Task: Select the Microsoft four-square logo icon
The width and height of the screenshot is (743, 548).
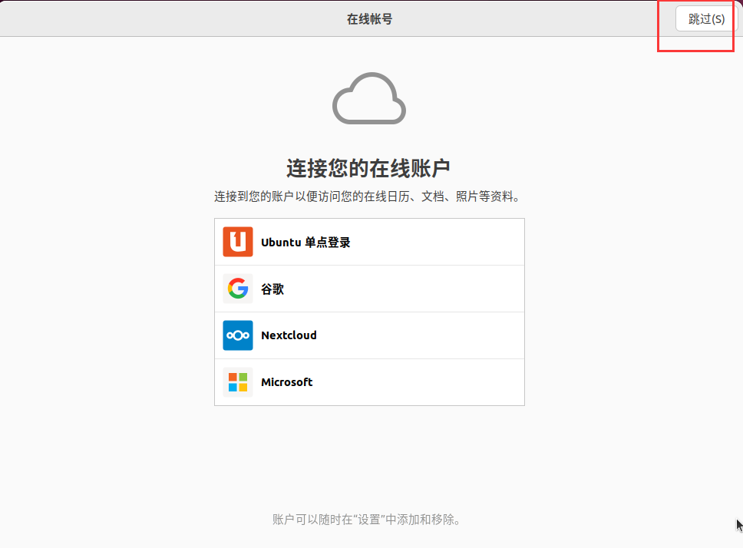Action: (238, 382)
